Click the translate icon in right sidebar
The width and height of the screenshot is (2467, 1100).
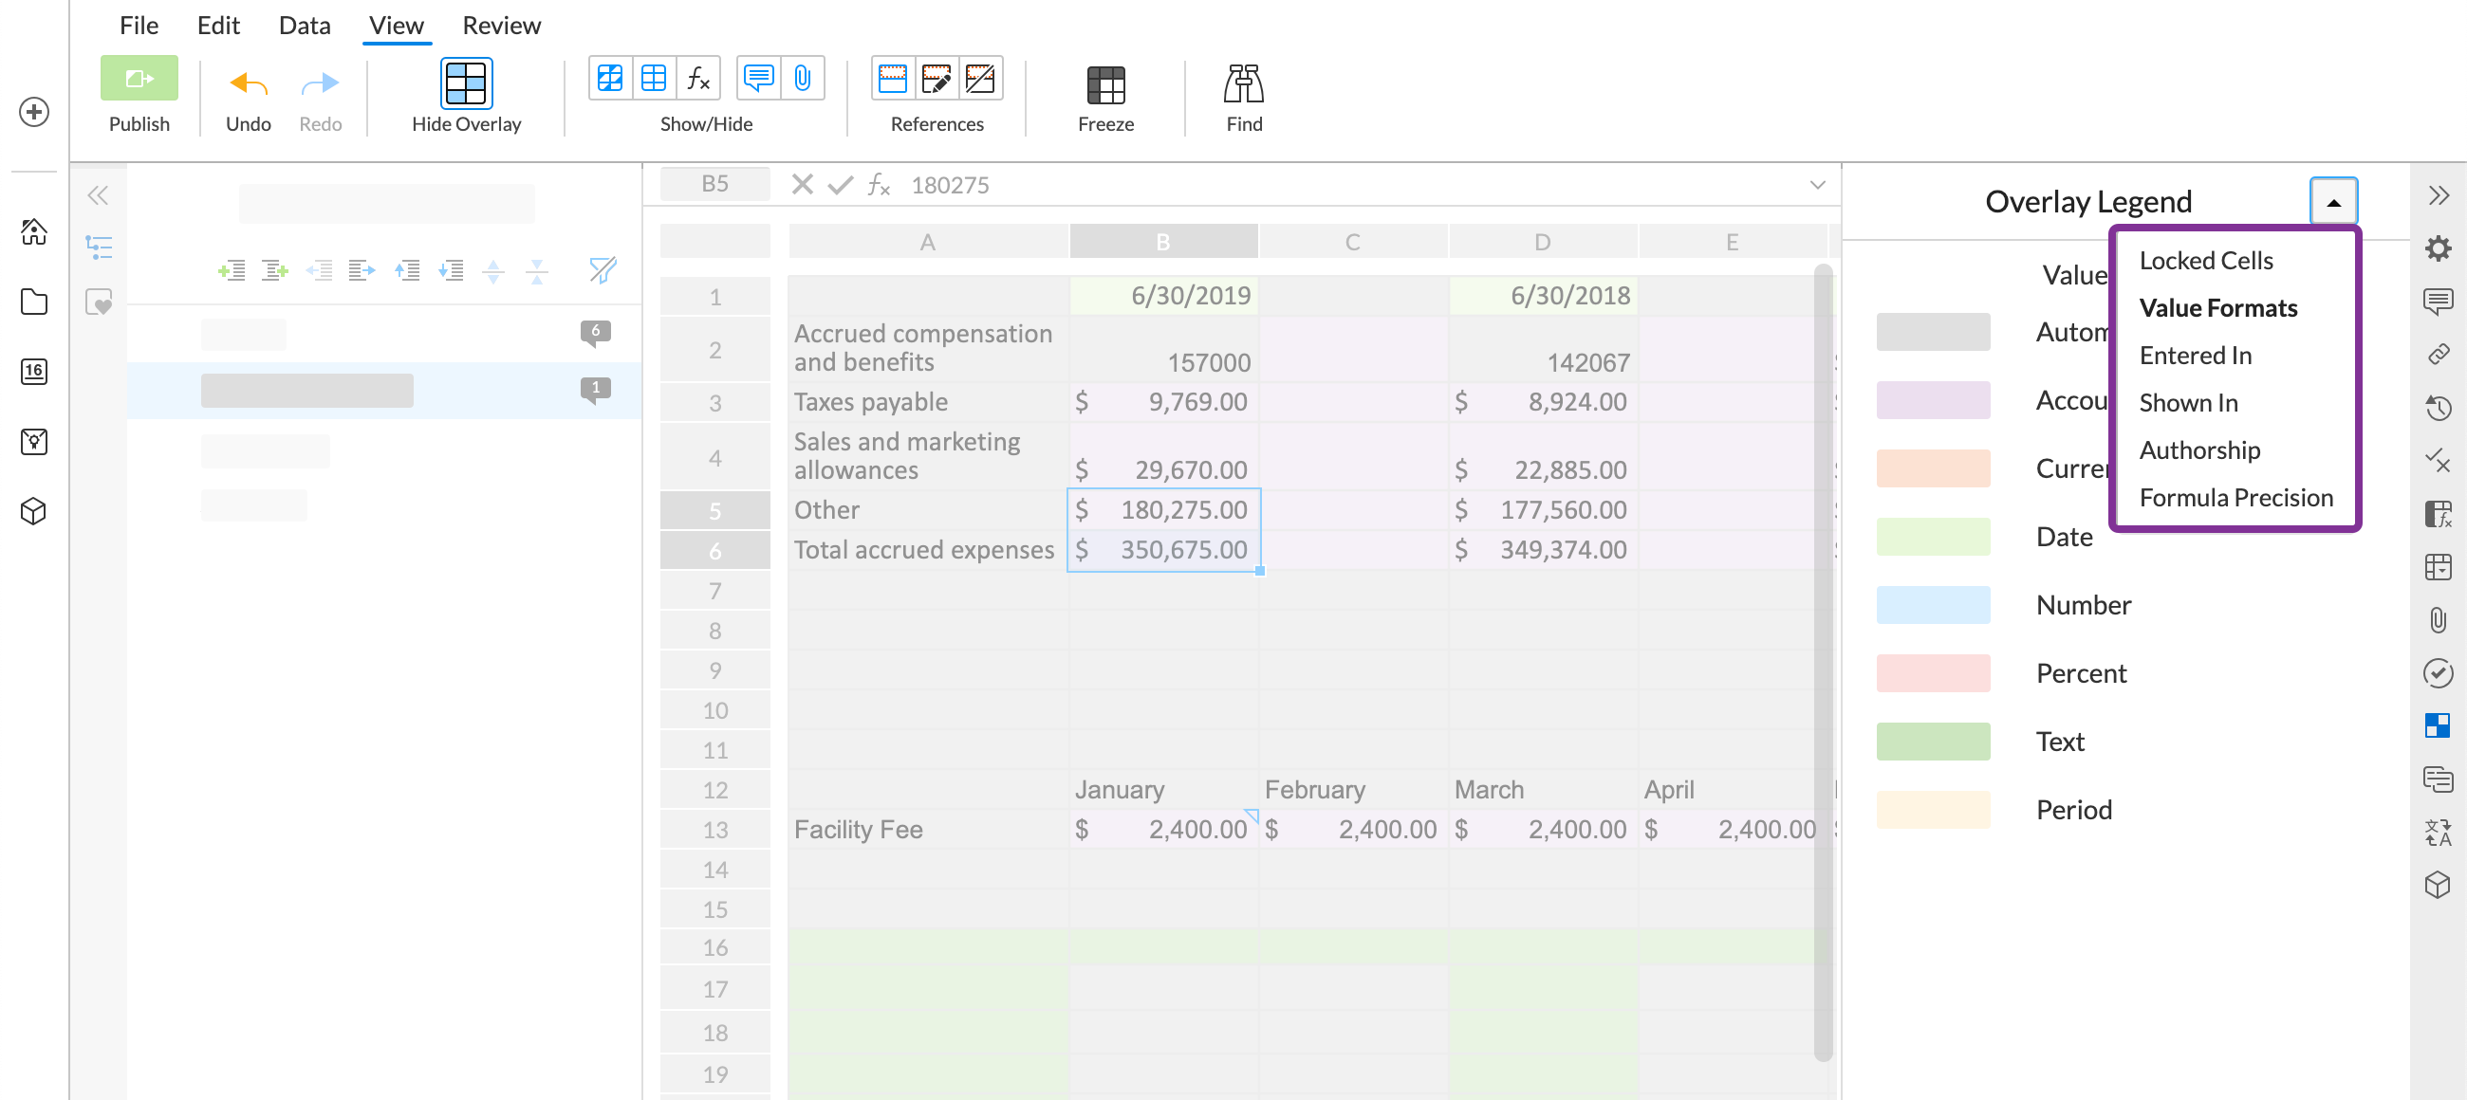tap(2439, 833)
